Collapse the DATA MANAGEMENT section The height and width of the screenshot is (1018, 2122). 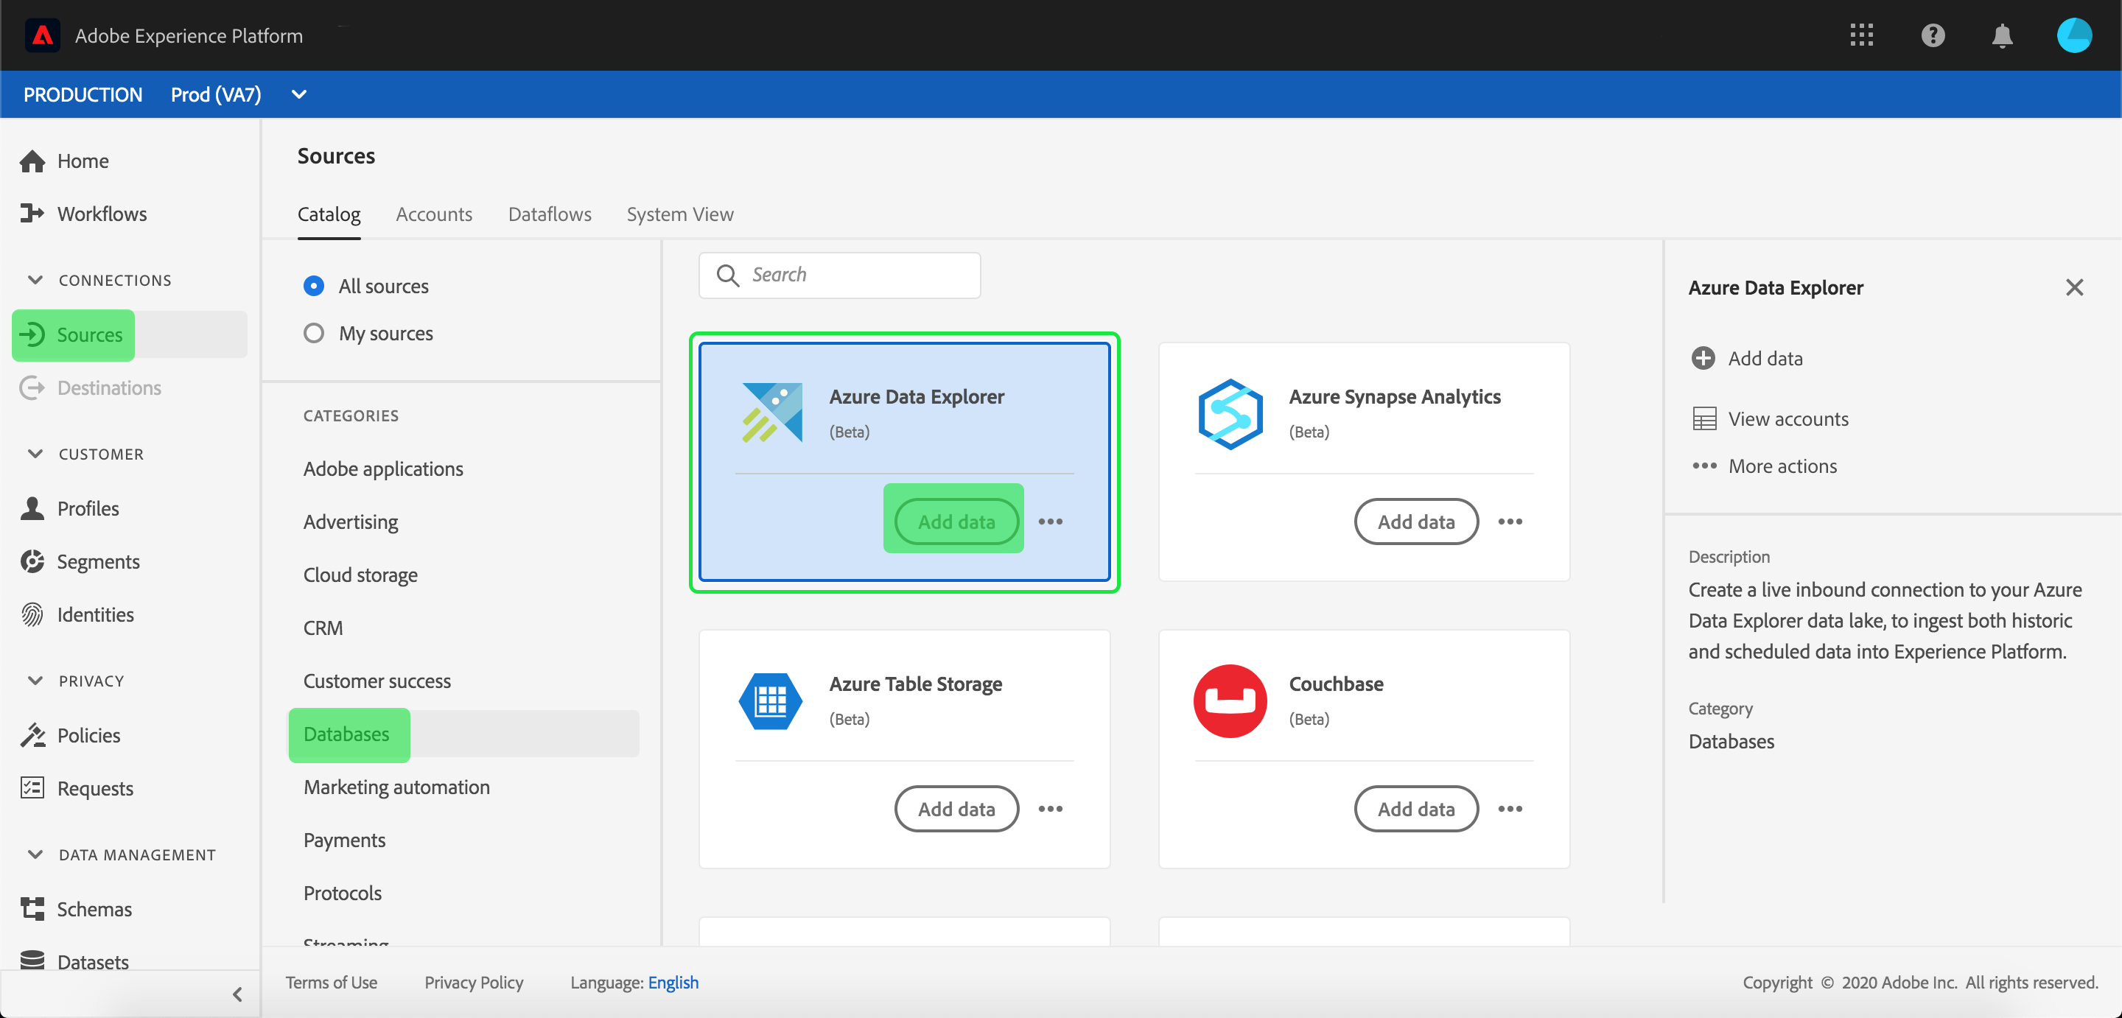coord(35,854)
